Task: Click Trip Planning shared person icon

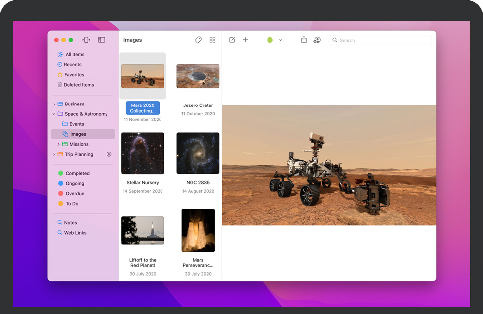Action: click(109, 154)
